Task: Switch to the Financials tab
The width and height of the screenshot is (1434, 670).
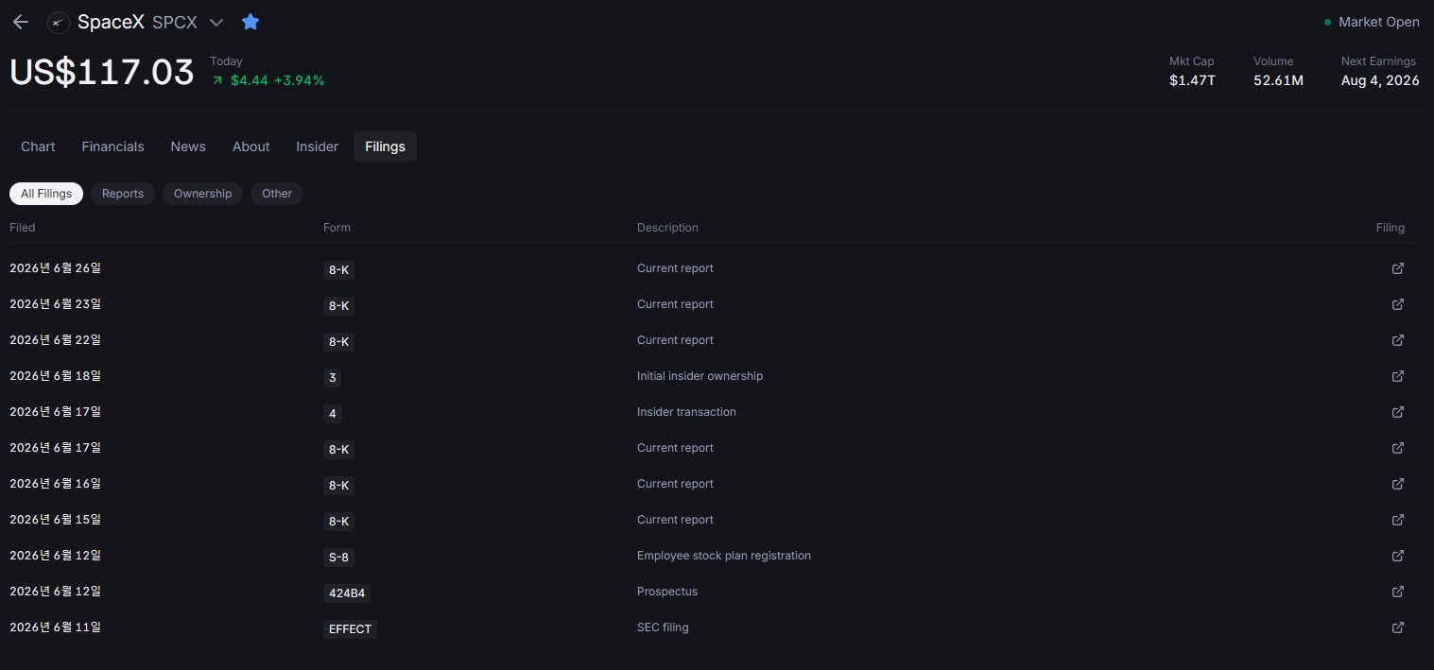Action: point(112,146)
